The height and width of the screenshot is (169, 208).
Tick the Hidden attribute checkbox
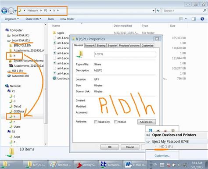(x=116, y=122)
